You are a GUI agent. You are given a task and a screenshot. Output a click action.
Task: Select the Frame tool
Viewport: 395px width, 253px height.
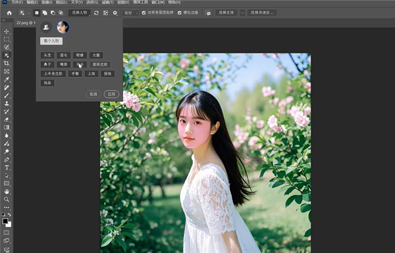point(7,72)
